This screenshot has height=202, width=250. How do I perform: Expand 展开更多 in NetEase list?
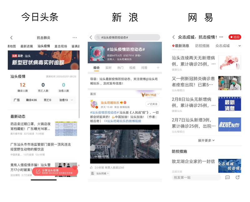coord(206,141)
